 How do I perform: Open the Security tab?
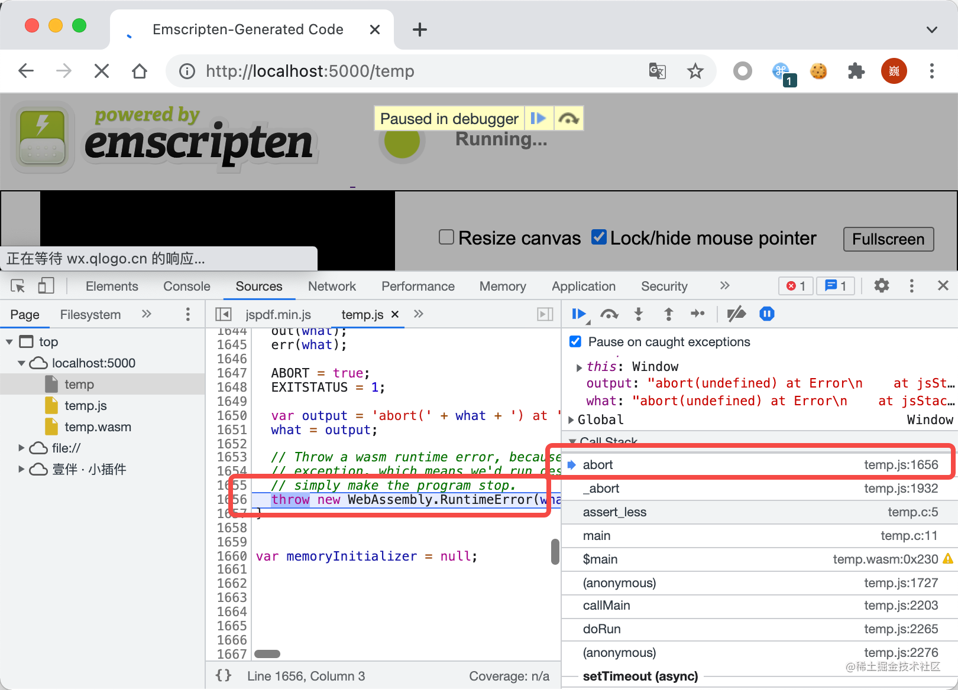[664, 286]
